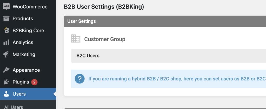
Task: Open the All Users submenu link
Action: pyautogui.click(x=14, y=107)
